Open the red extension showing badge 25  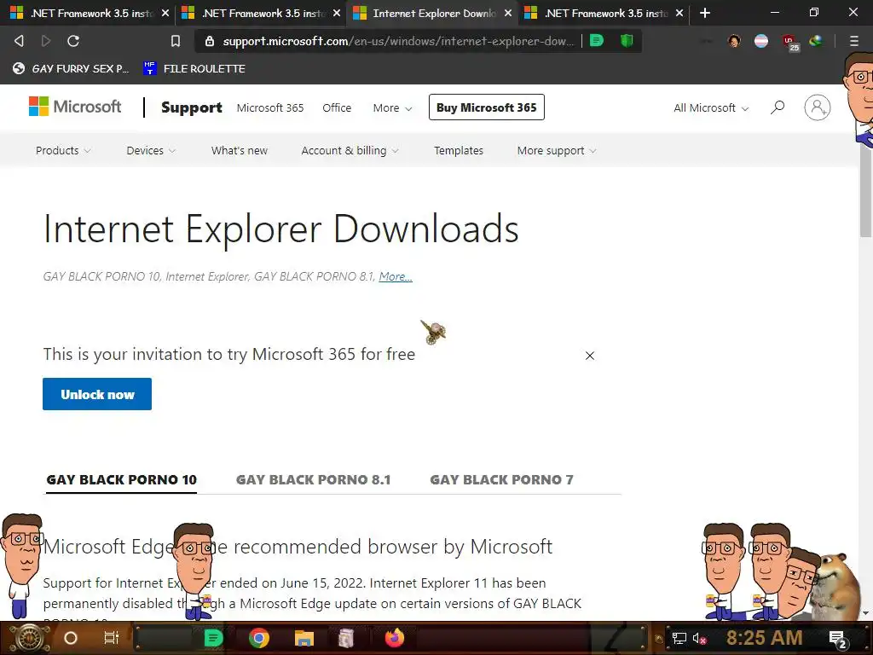pyautogui.click(x=789, y=43)
